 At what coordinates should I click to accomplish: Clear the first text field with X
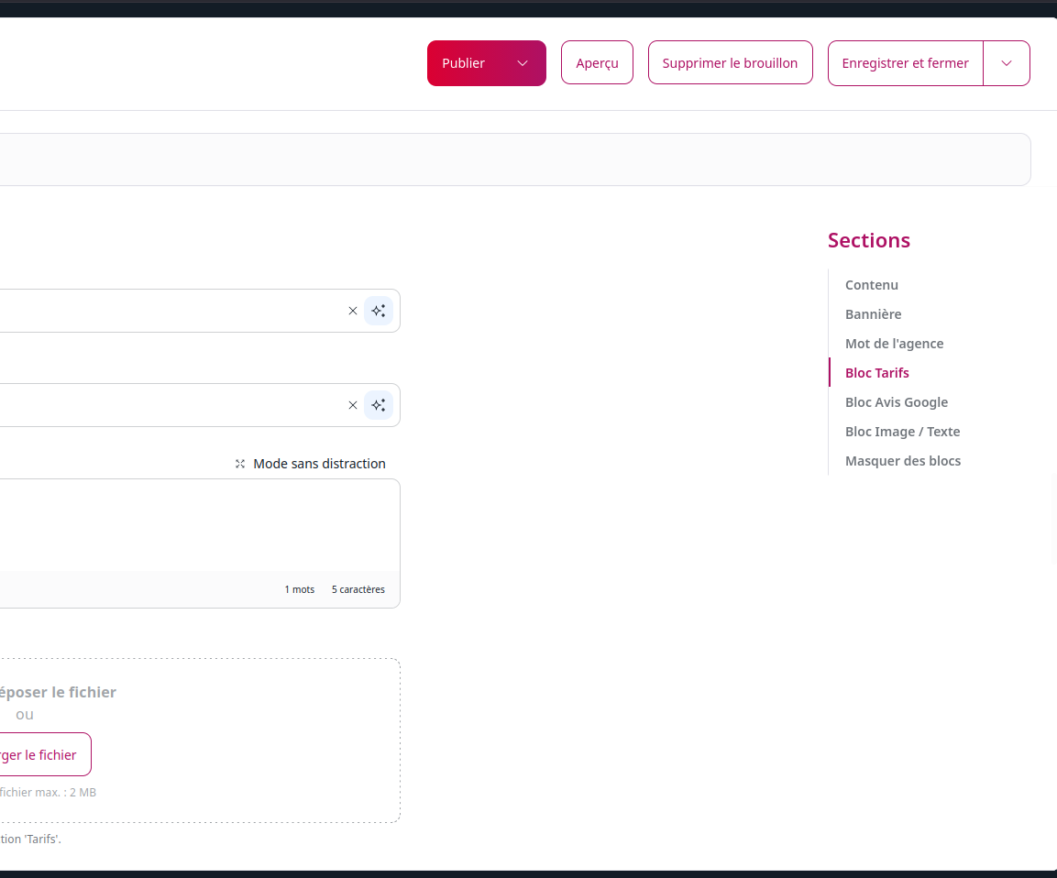353,311
